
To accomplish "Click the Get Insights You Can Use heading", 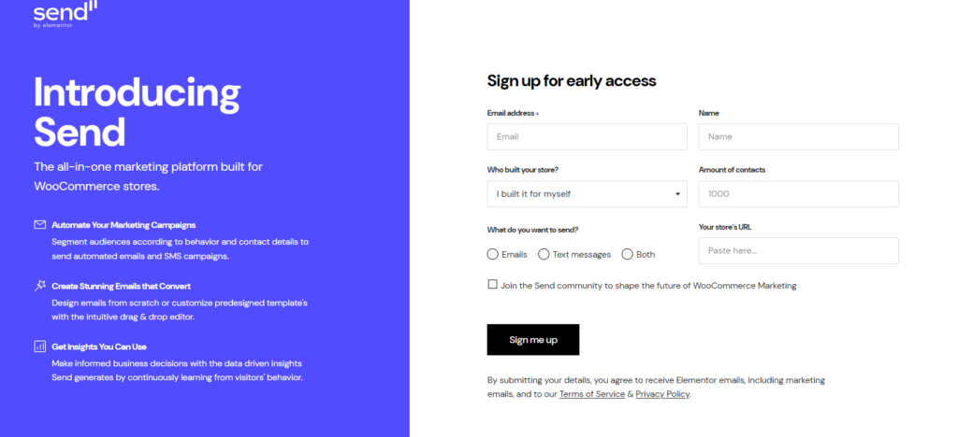I will coord(99,346).
